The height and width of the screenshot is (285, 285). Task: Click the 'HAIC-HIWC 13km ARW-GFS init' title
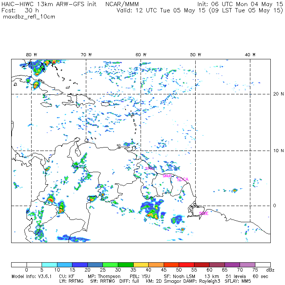(x=49, y=4)
